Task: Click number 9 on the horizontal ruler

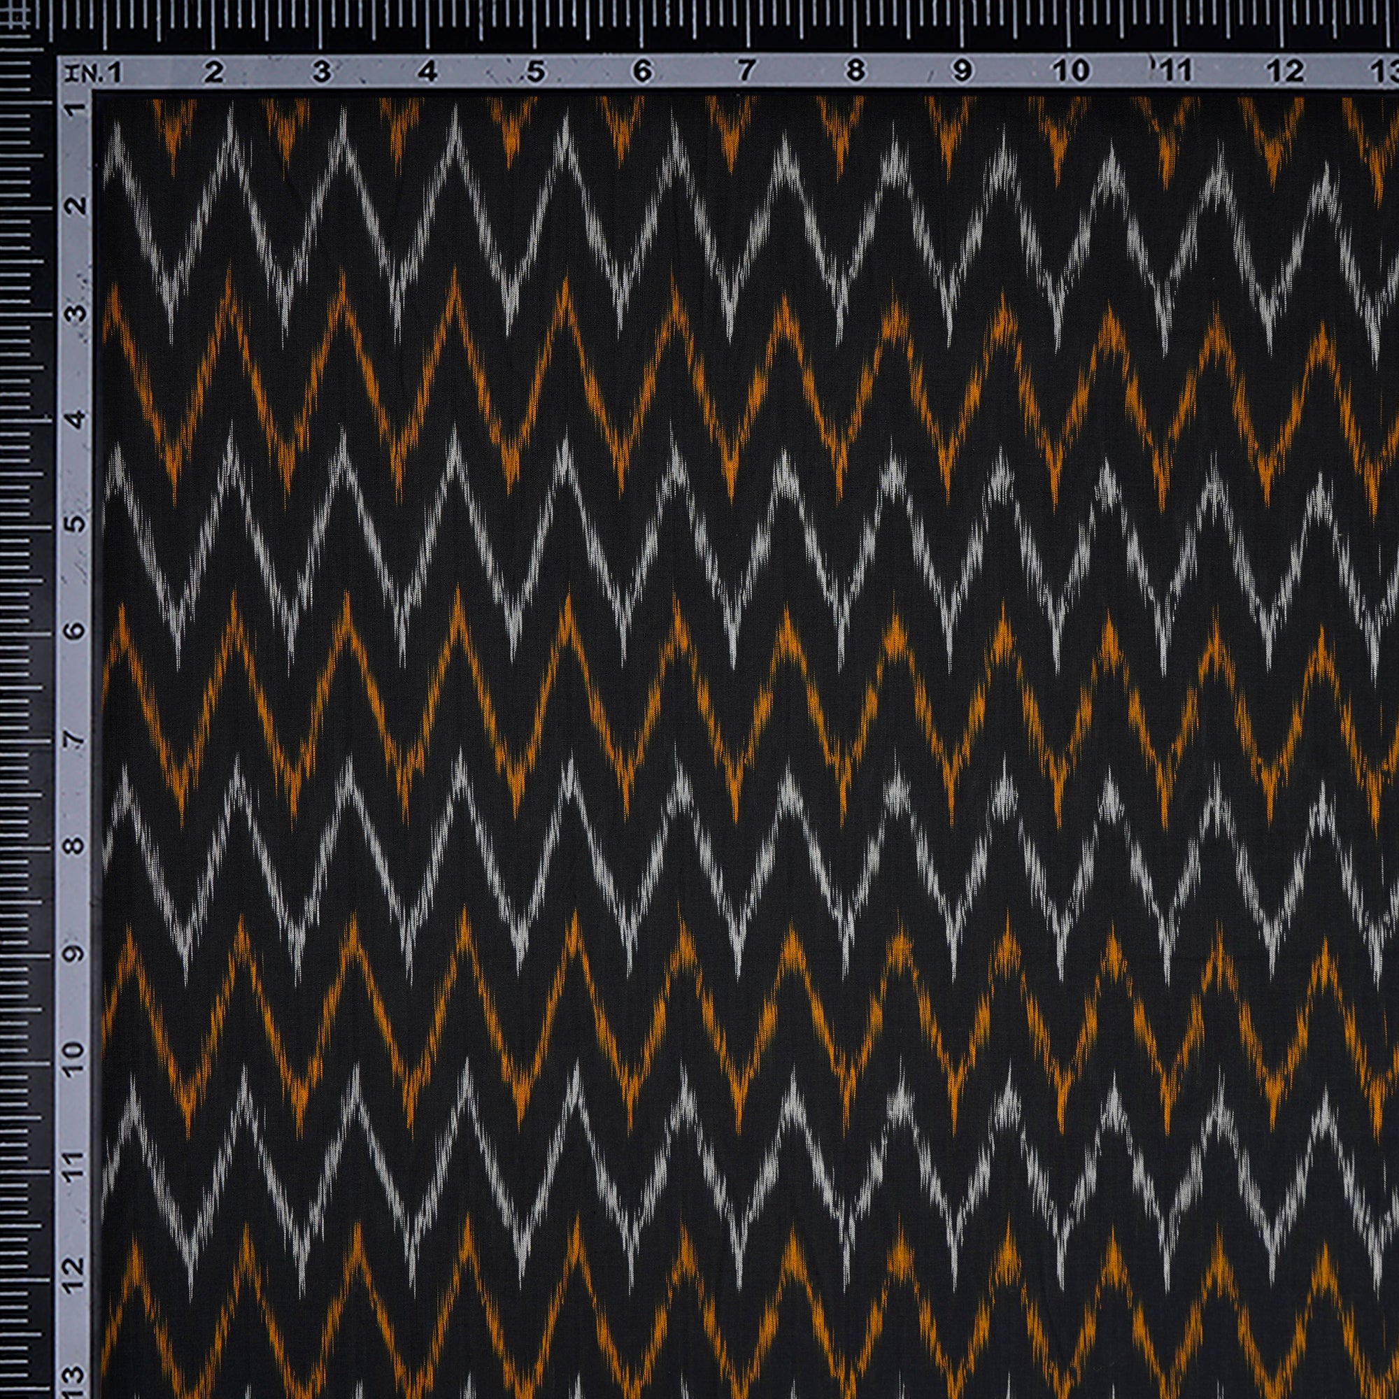Action: [962, 71]
